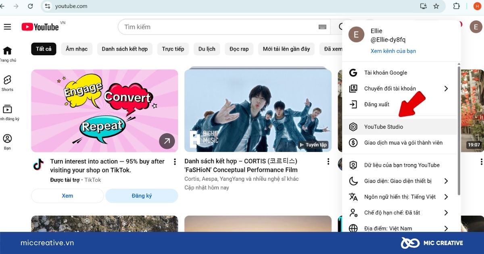The height and width of the screenshot is (254, 484).
Task: Open TikTok ad title link
Action: click(x=107, y=166)
